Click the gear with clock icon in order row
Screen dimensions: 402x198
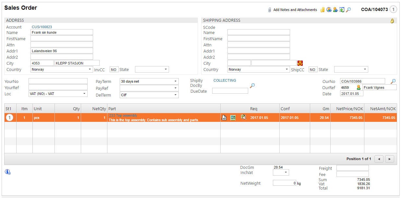244,117
